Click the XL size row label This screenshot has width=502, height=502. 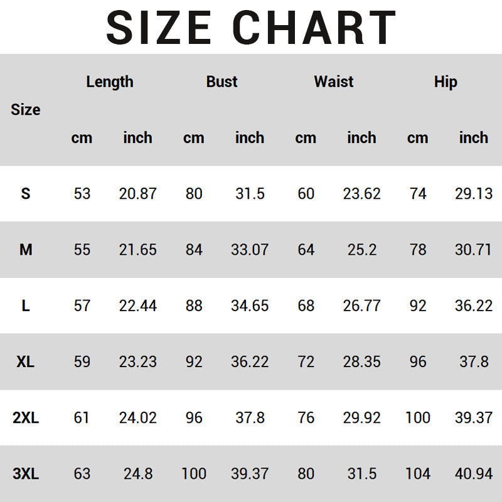(x=25, y=362)
